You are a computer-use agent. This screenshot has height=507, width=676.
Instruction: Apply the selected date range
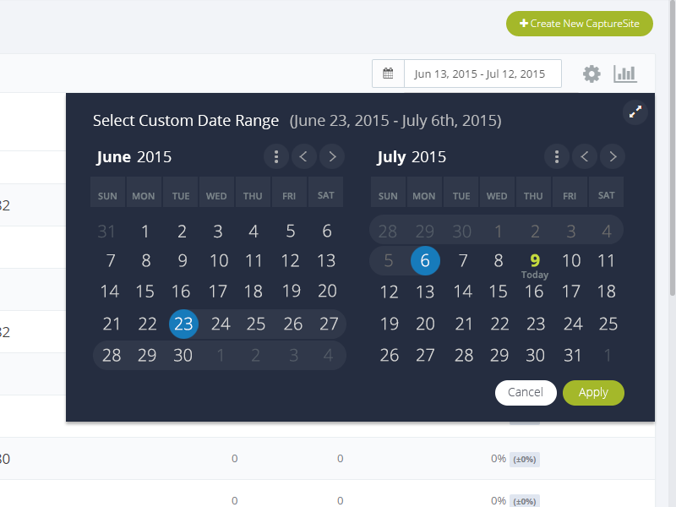pos(593,393)
